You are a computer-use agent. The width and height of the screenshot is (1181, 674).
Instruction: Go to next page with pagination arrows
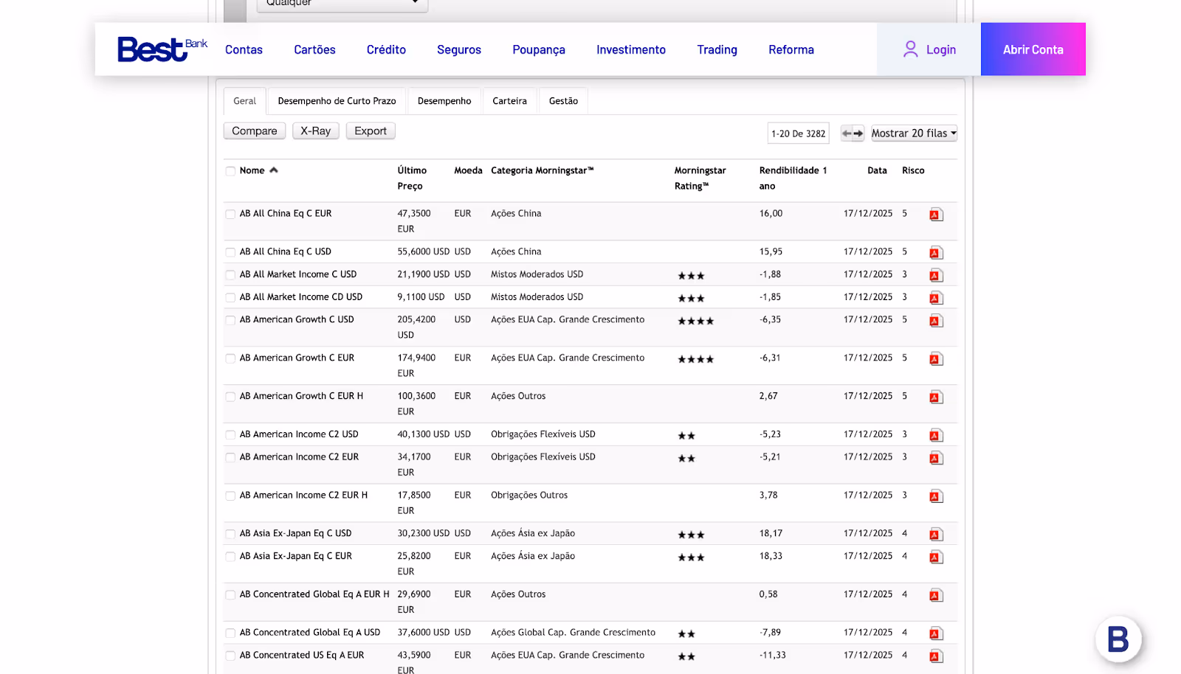pyautogui.click(x=858, y=133)
